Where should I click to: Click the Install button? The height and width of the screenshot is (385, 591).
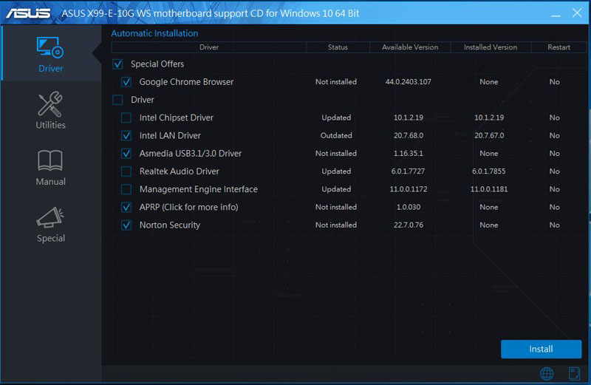pyautogui.click(x=541, y=349)
